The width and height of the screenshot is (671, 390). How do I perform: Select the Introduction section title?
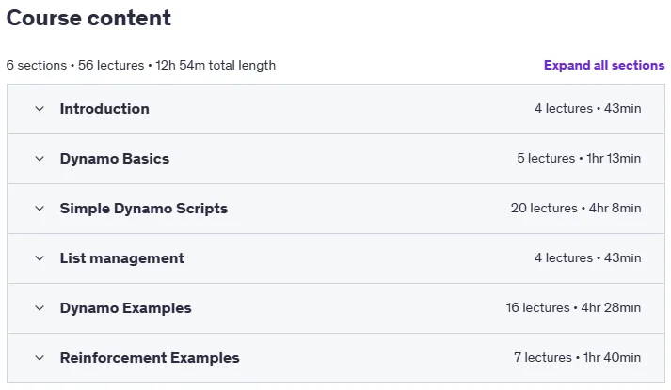click(104, 109)
